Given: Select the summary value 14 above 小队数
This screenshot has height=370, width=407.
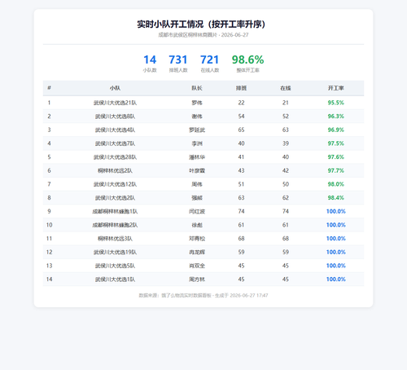Looking at the screenshot, I should (150, 59).
